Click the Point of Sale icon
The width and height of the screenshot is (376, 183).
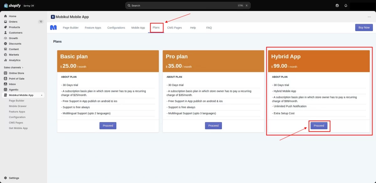(6, 79)
